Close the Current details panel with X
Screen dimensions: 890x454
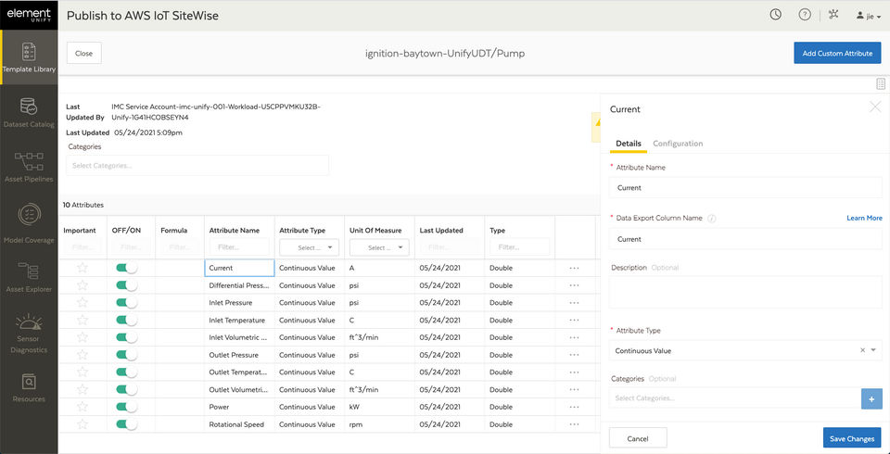tap(875, 107)
